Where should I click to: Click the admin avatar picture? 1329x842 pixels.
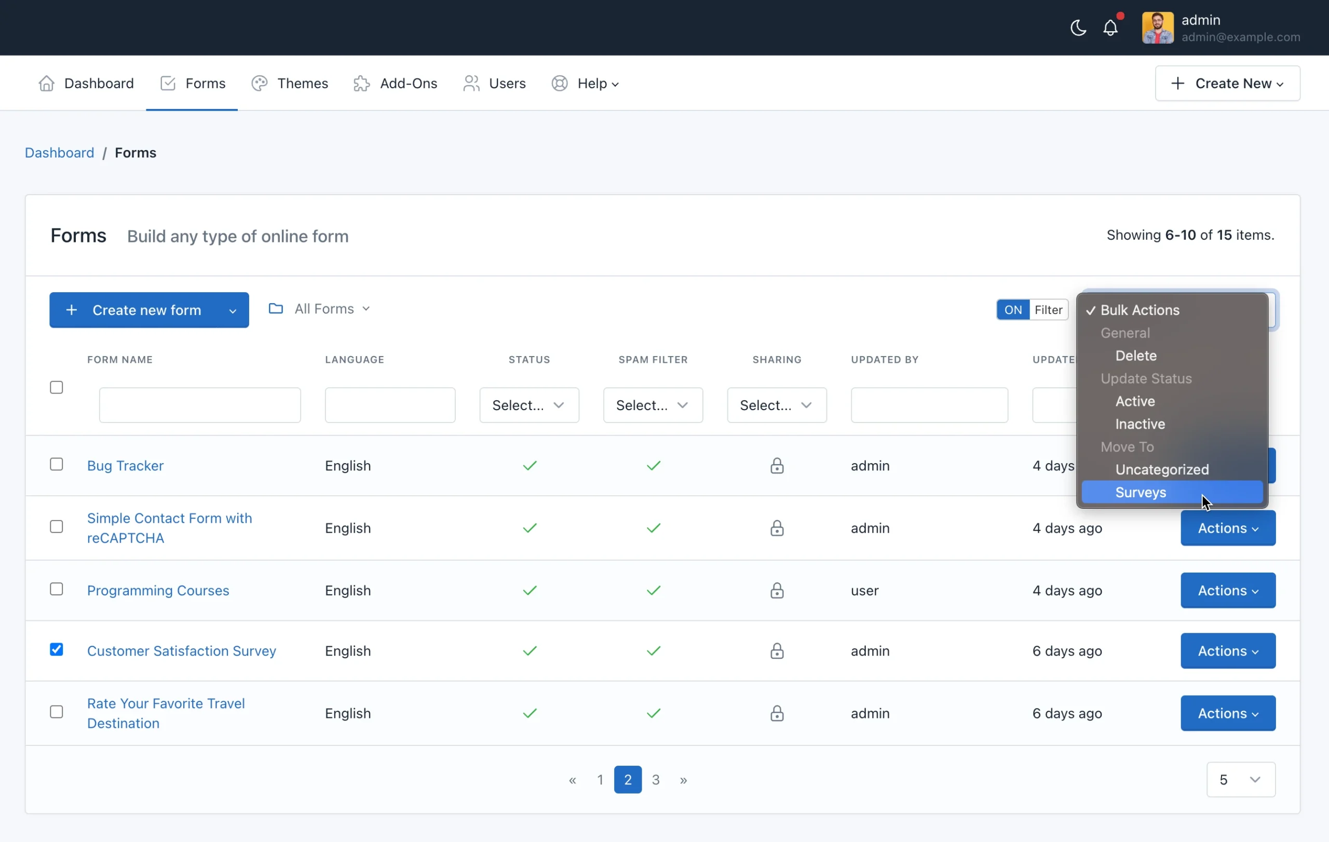[1157, 28]
